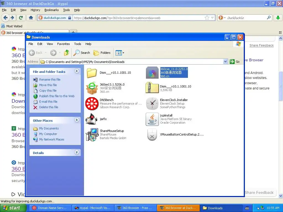Screen dimensions: 283x212
Task: Select the 360cse_11.0.2251.0 installer icon
Action: pos(152,73)
